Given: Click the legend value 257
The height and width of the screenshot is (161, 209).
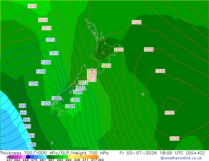Looking at the screenshot, I should click(x=9, y=160).
